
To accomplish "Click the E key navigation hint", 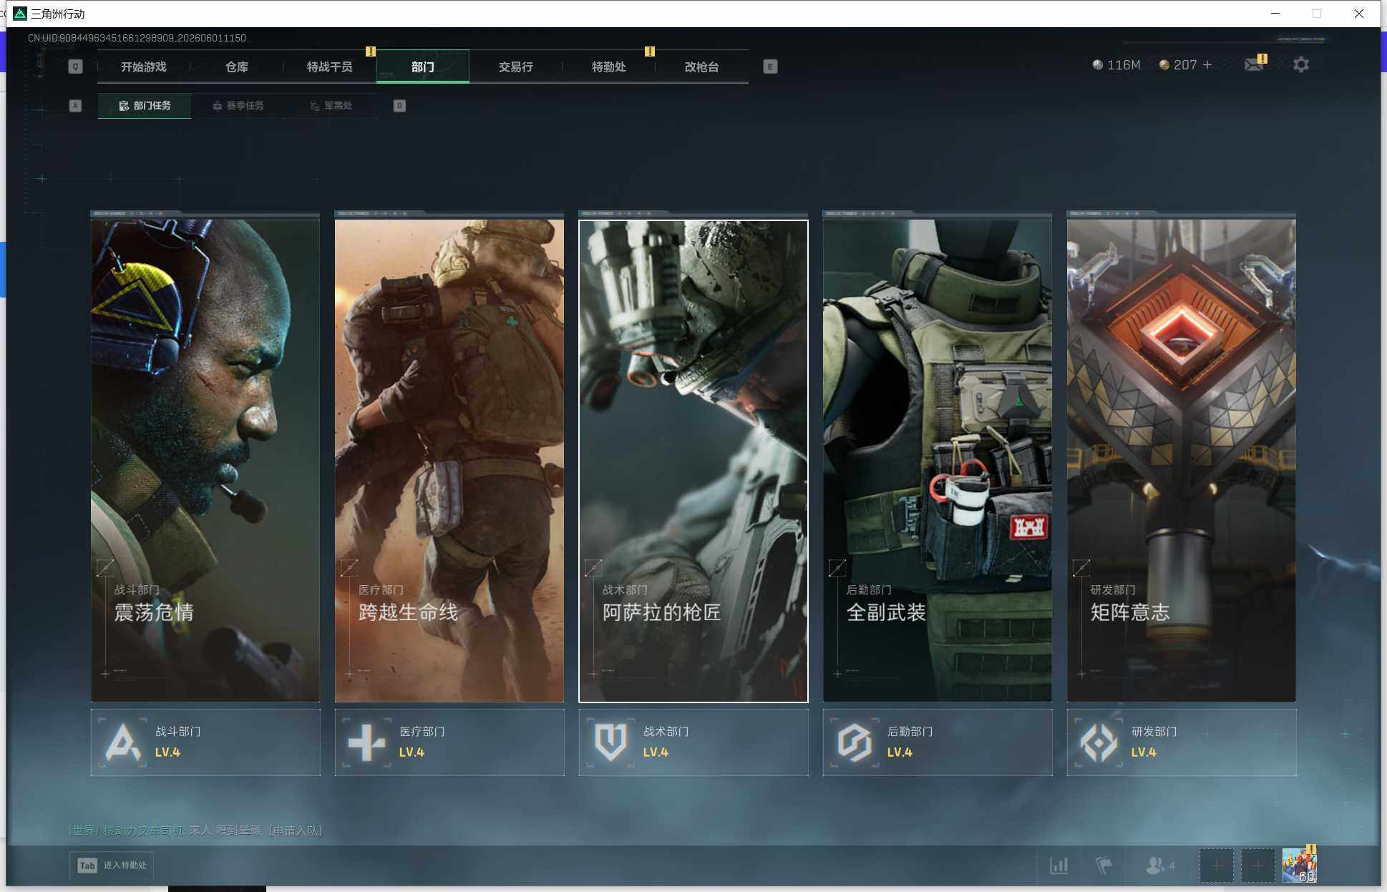I will 770,67.
